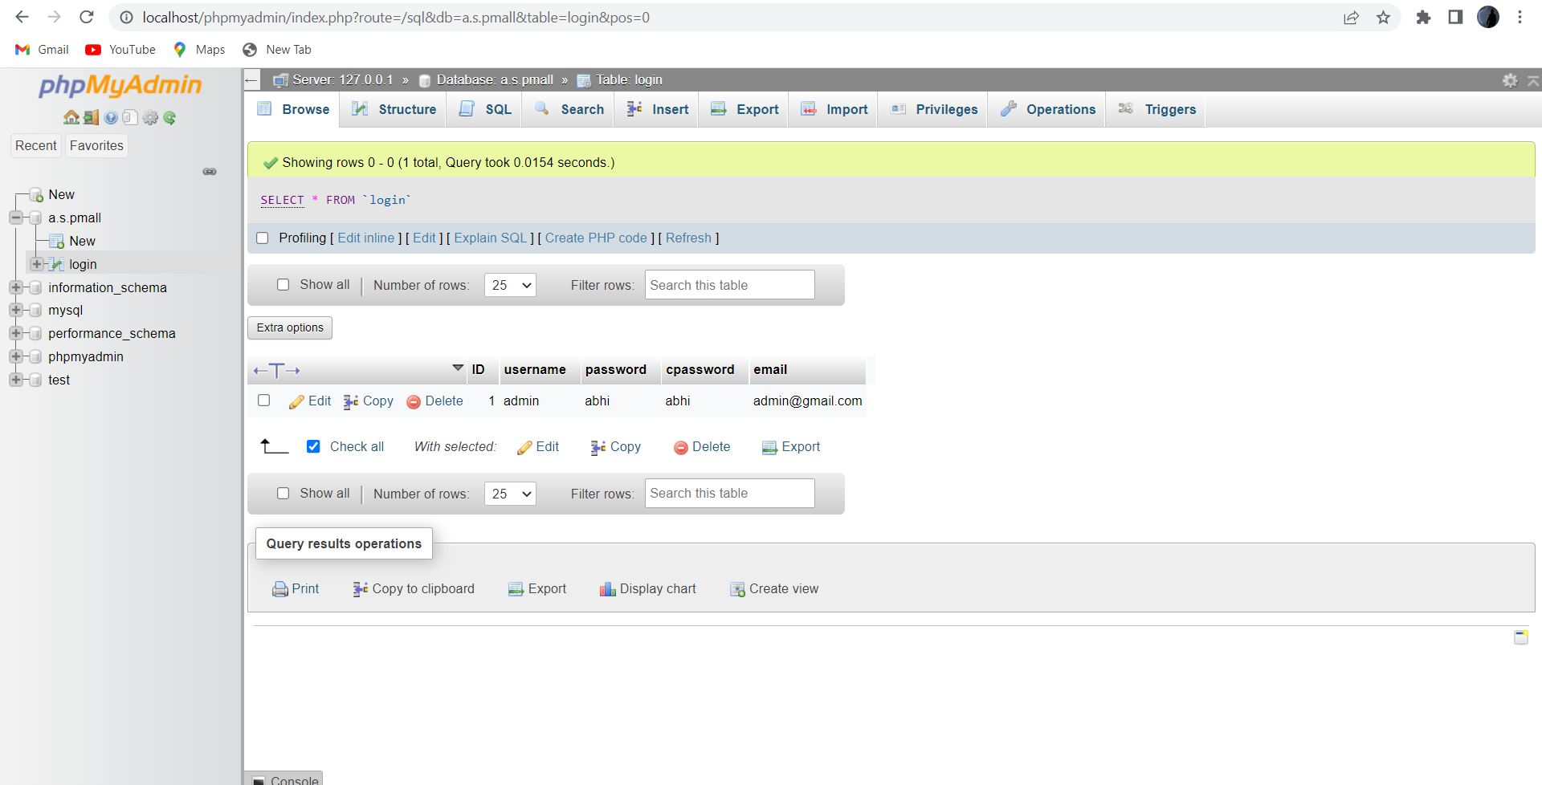Open navigation panel settings gear
Viewport: 1542px width, 785px height.
point(150,117)
